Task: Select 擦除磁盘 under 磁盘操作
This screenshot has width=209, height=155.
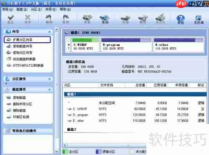Action: click(16, 110)
